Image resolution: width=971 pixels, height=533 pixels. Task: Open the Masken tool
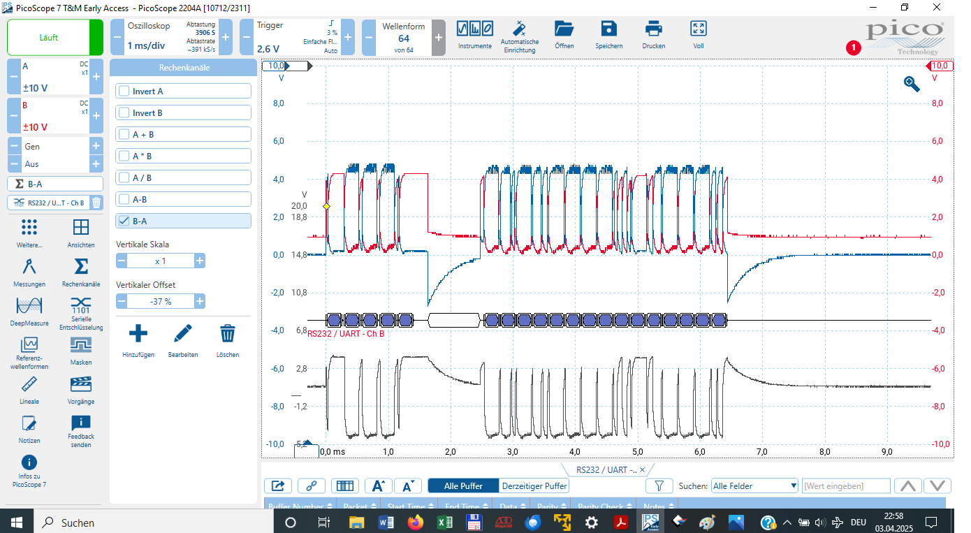pyautogui.click(x=81, y=344)
